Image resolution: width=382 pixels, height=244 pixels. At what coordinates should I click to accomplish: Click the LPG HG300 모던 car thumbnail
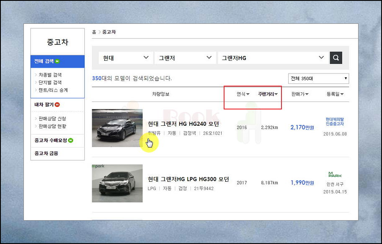(x=117, y=183)
